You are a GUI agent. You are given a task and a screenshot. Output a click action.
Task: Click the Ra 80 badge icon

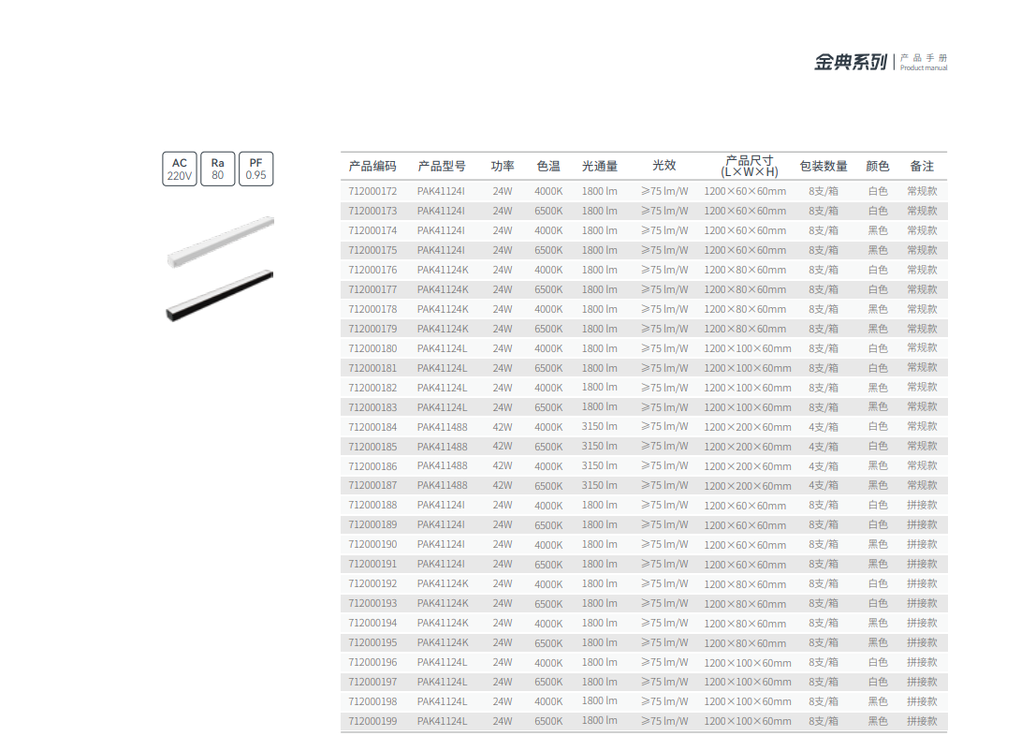[x=217, y=169]
